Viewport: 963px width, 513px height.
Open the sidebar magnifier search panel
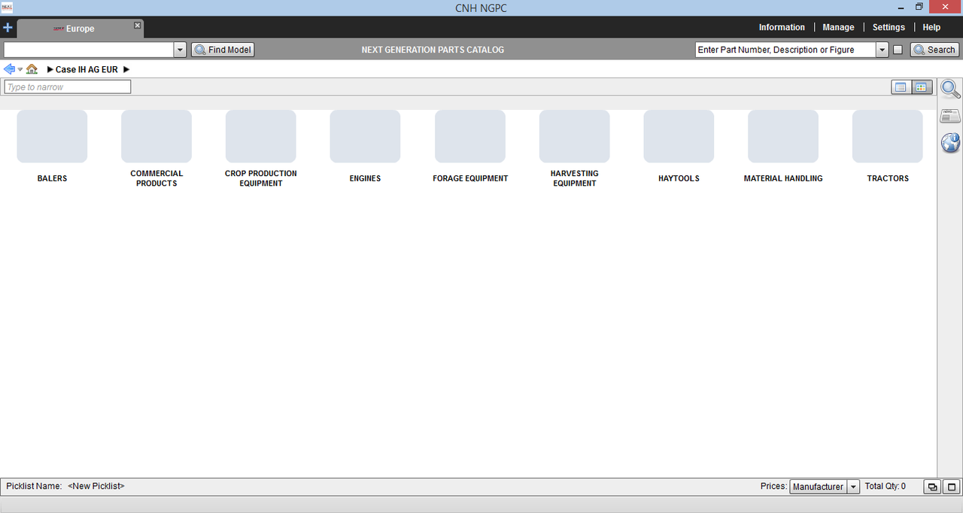(x=950, y=90)
